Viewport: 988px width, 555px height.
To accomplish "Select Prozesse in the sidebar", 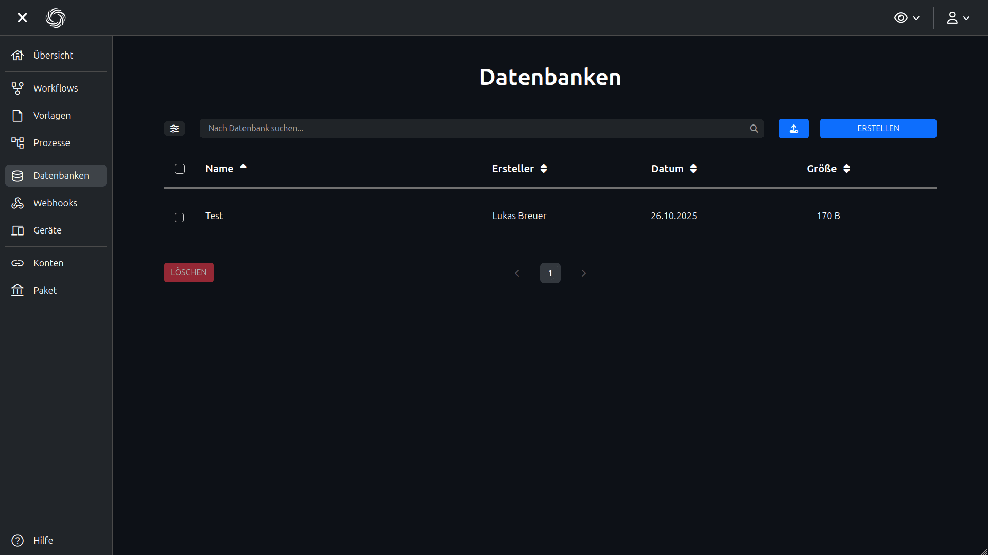I will 51,143.
